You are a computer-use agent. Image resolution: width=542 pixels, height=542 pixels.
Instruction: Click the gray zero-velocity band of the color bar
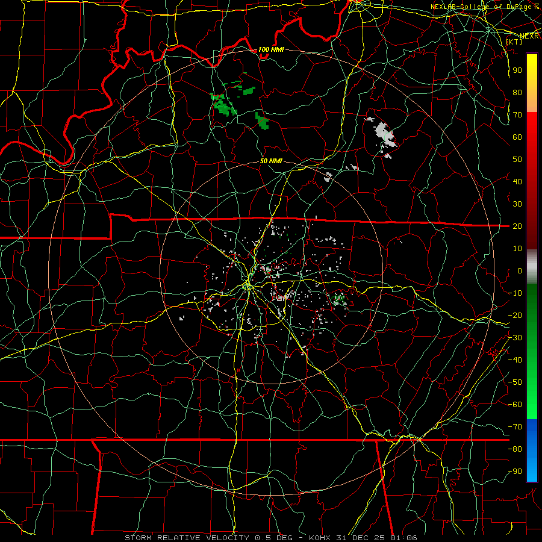532,266
